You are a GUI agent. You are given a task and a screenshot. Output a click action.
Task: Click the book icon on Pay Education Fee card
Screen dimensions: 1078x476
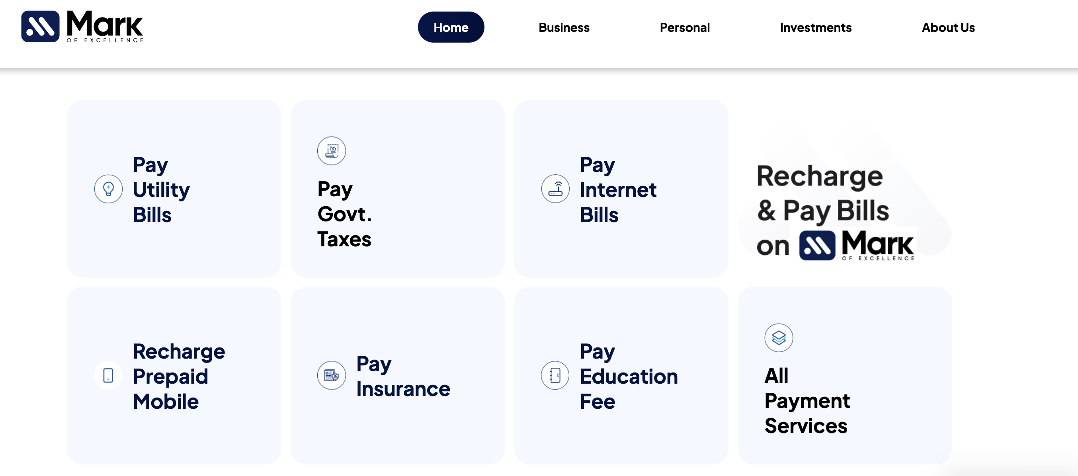[555, 375]
